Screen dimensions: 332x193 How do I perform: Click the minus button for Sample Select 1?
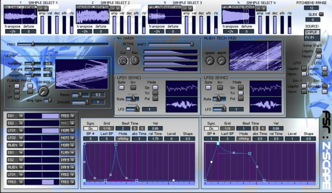tap(40, 8)
